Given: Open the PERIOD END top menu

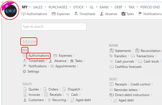Looking at the screenshot, I should pyautogui.click(x=150, y=7).
